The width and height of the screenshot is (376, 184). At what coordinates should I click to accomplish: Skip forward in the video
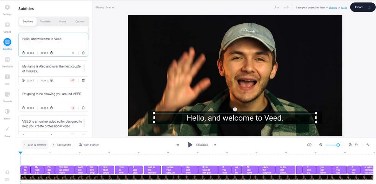pyautogui.click(x=215, y=145)
